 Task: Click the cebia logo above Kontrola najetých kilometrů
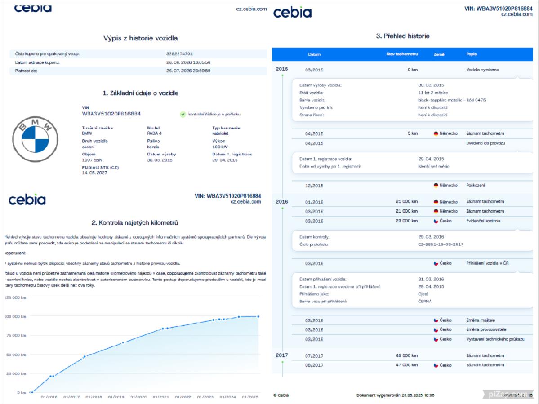(27, 200)
